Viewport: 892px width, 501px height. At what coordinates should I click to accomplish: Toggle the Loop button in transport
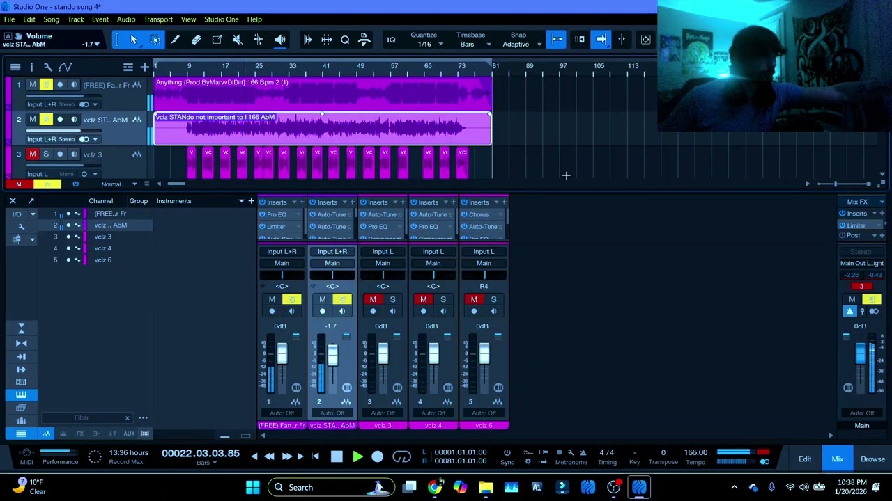[401, 456]
